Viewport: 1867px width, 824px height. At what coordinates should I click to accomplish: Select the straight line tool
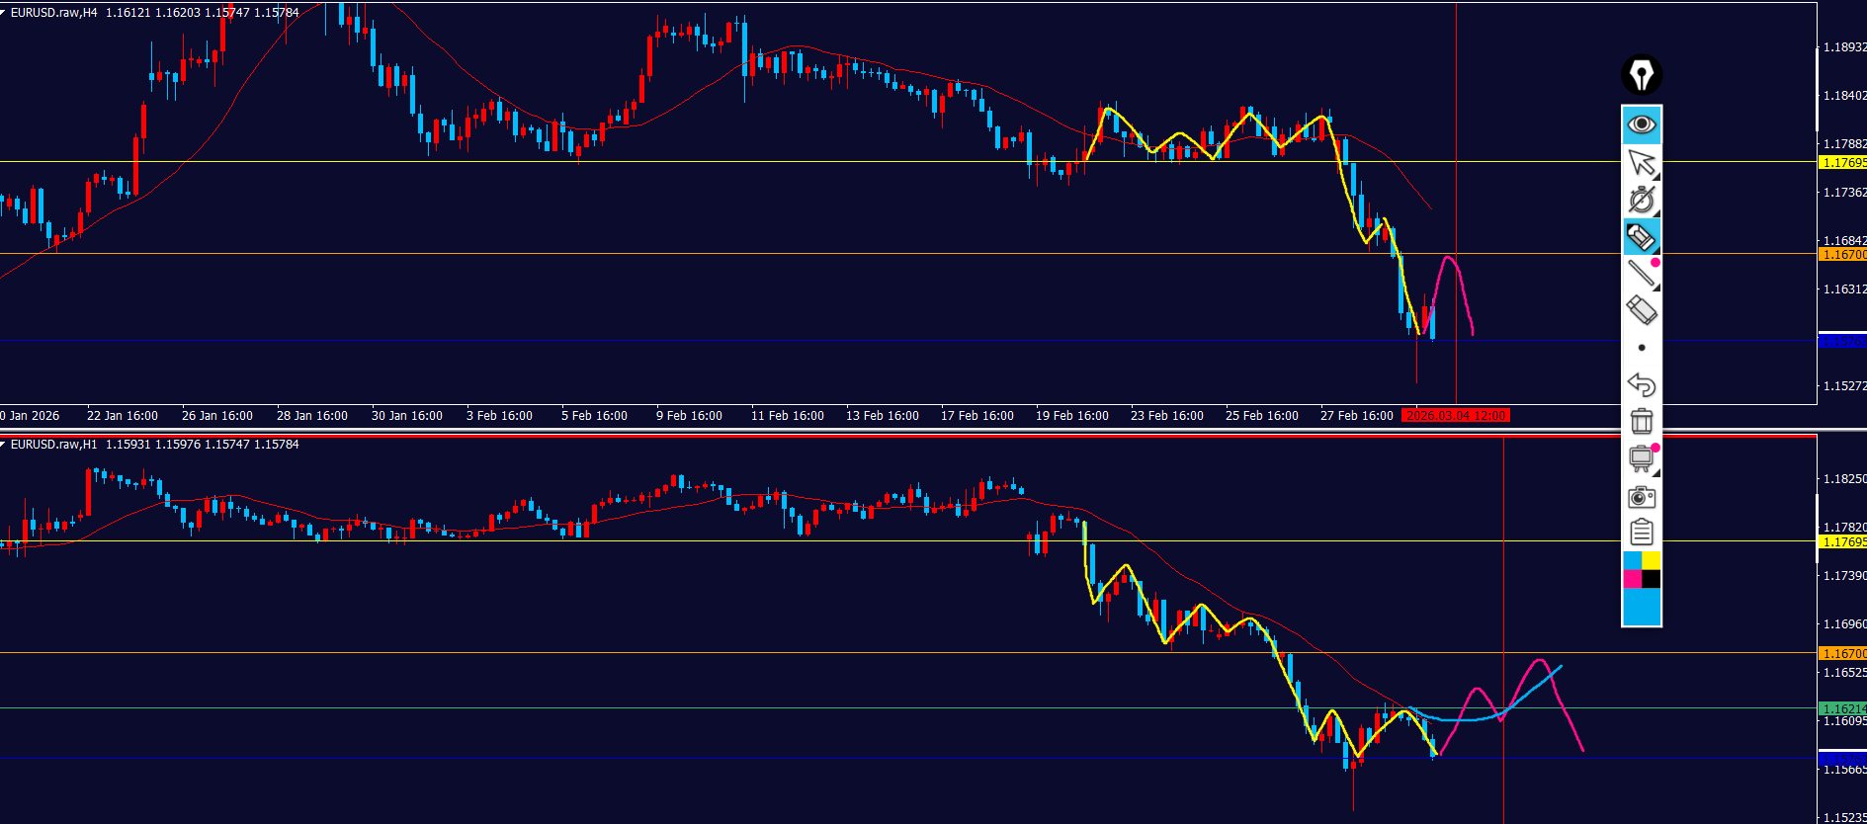click(x=1642, y=274)
